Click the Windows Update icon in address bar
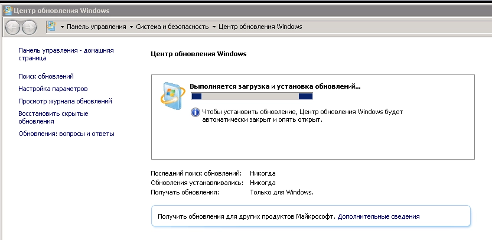The image size is (492, 240). 51,27
